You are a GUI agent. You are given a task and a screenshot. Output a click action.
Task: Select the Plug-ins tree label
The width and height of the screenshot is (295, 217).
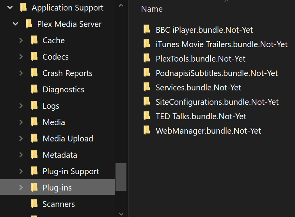[x=57, y=188]
